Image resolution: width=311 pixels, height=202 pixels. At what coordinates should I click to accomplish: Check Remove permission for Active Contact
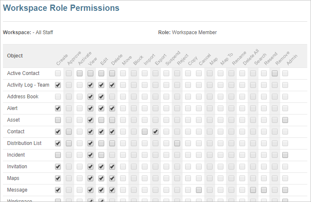275,73
